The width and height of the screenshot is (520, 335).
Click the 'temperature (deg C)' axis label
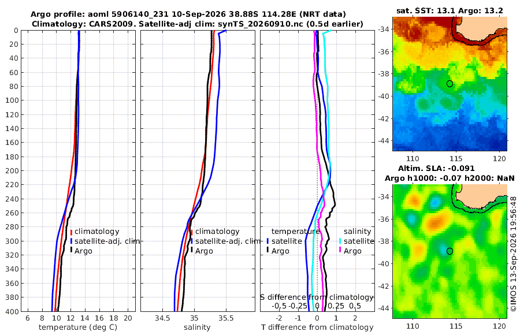point(78,327)
